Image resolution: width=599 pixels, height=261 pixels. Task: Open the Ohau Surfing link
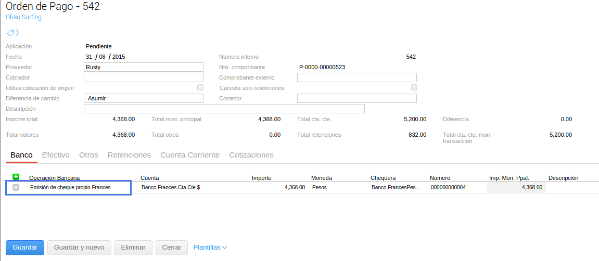23,17
